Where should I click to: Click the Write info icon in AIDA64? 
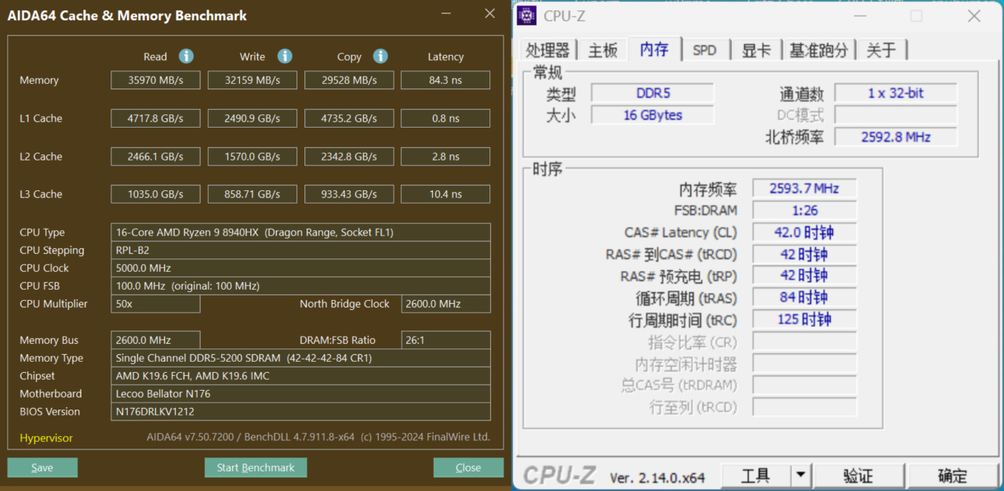[285, 56]
